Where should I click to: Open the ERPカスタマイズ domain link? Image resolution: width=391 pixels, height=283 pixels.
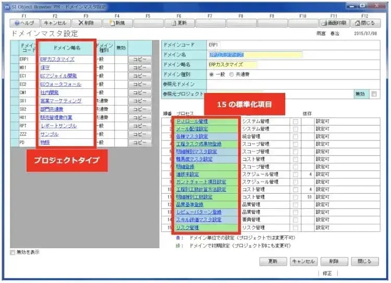coord(58,60)
